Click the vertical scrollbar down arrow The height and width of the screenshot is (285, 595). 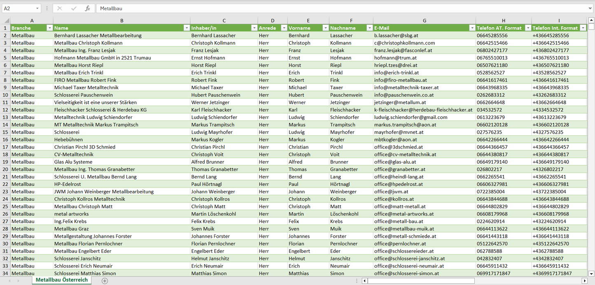click(591, 273)
